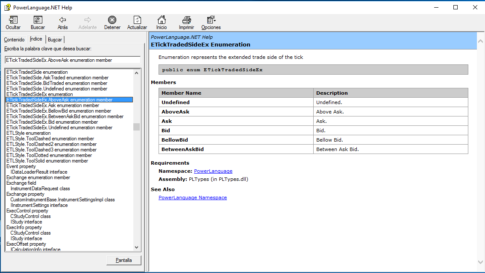
Task: Select InstrumentDataRequest class entry
Action: click(40, 189)
